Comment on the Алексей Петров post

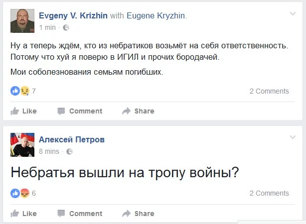coord(80,214)
